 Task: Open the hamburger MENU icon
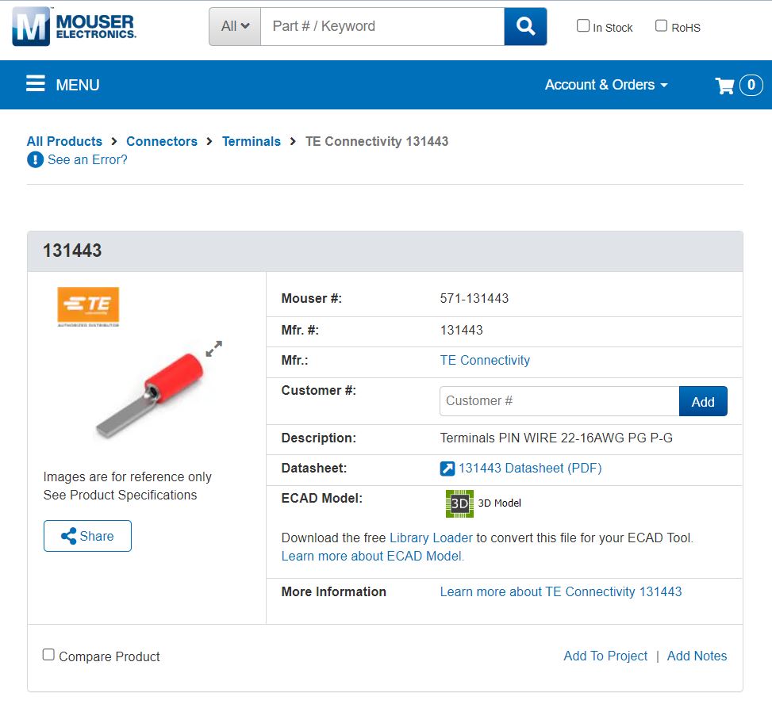tap(36, 84)
